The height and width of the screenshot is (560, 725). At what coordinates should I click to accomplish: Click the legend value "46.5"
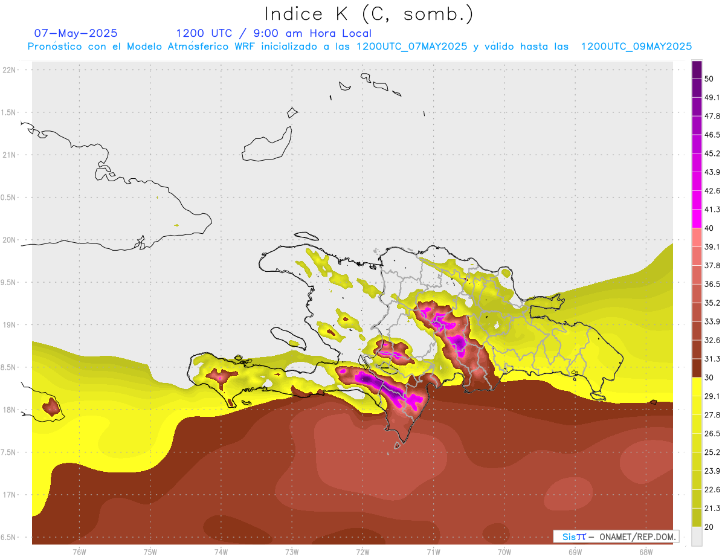coord(712,135)
